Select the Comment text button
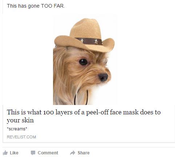 point(48,153)
